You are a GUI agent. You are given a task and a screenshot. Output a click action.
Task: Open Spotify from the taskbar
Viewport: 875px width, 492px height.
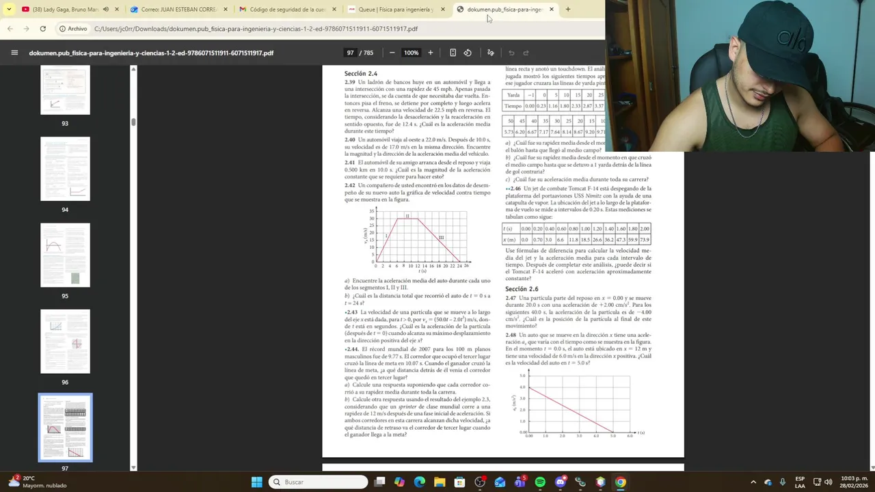pyautogui.click(x=540, y=482)
